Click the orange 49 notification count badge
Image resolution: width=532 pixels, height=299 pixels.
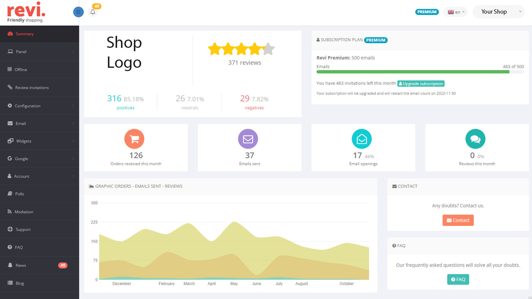click(96, 6)
